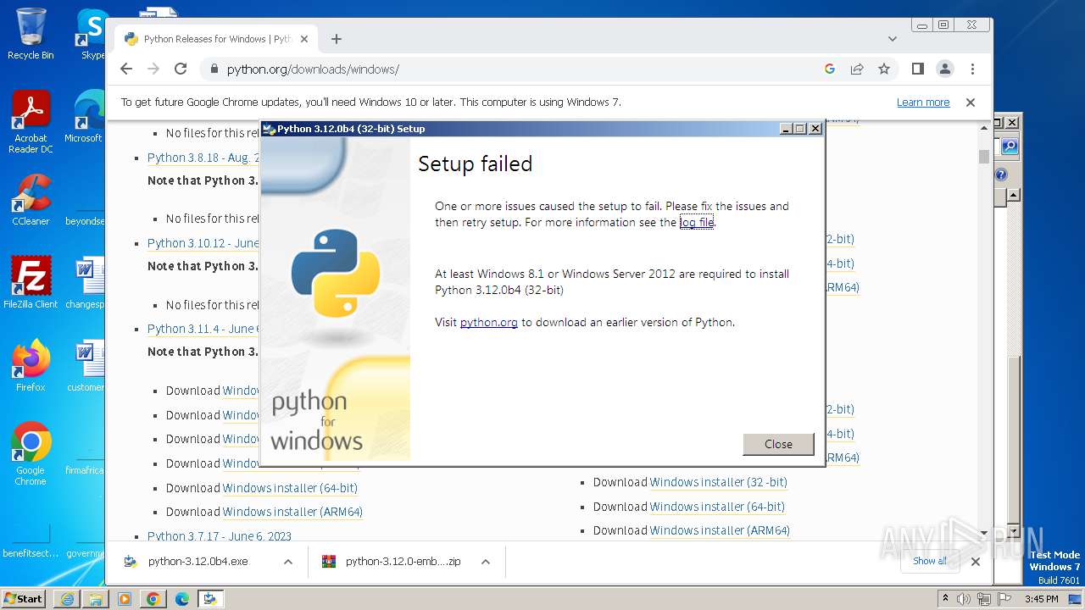Download right-column Windows installer (ARM64) link

click(x=720, y=530)
